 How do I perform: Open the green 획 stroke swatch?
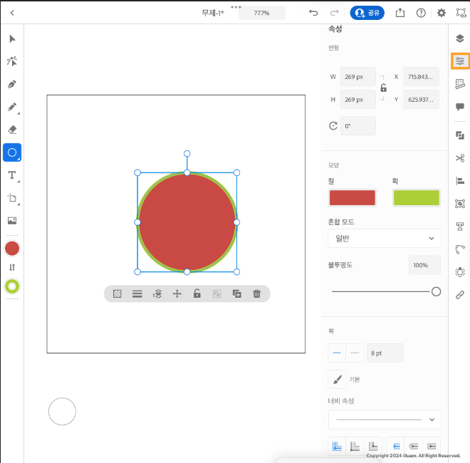(x=417, y=198)
